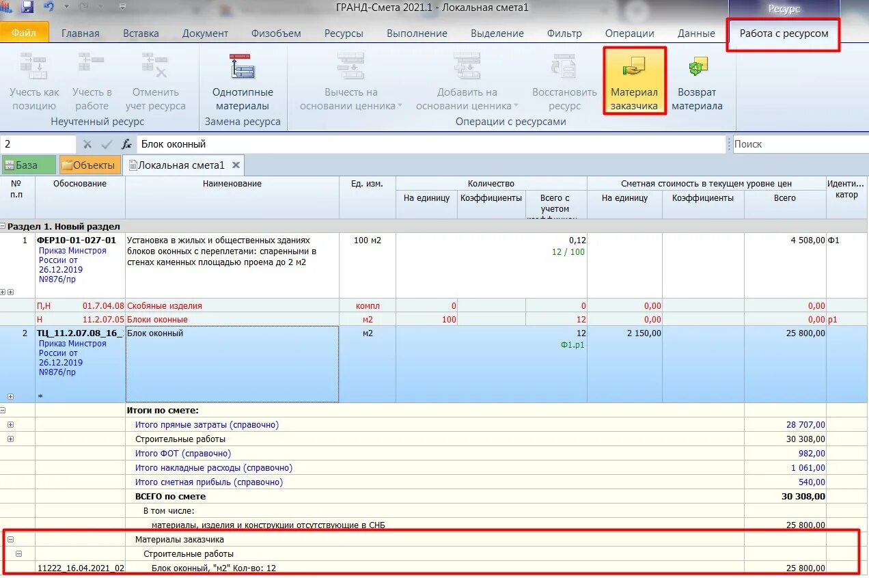Click the Undo arrow in quick access toolbar
This screenshot has width=869, height=578.
[x=49, y=8]
